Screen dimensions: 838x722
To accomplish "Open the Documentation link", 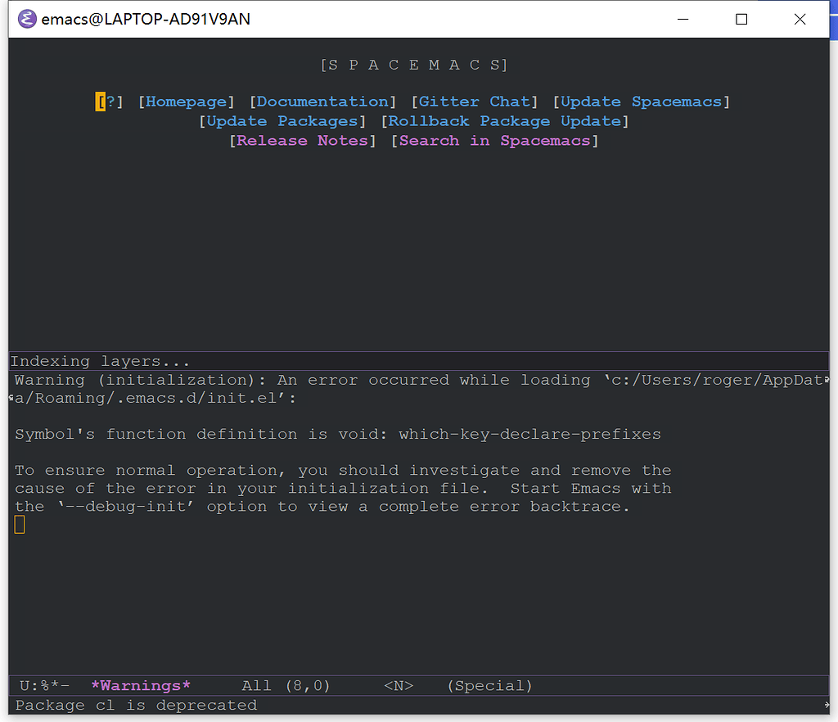I will click(322, 102).
